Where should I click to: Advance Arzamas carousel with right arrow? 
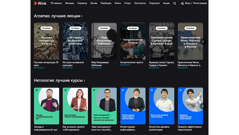click(x=203, y=42)
